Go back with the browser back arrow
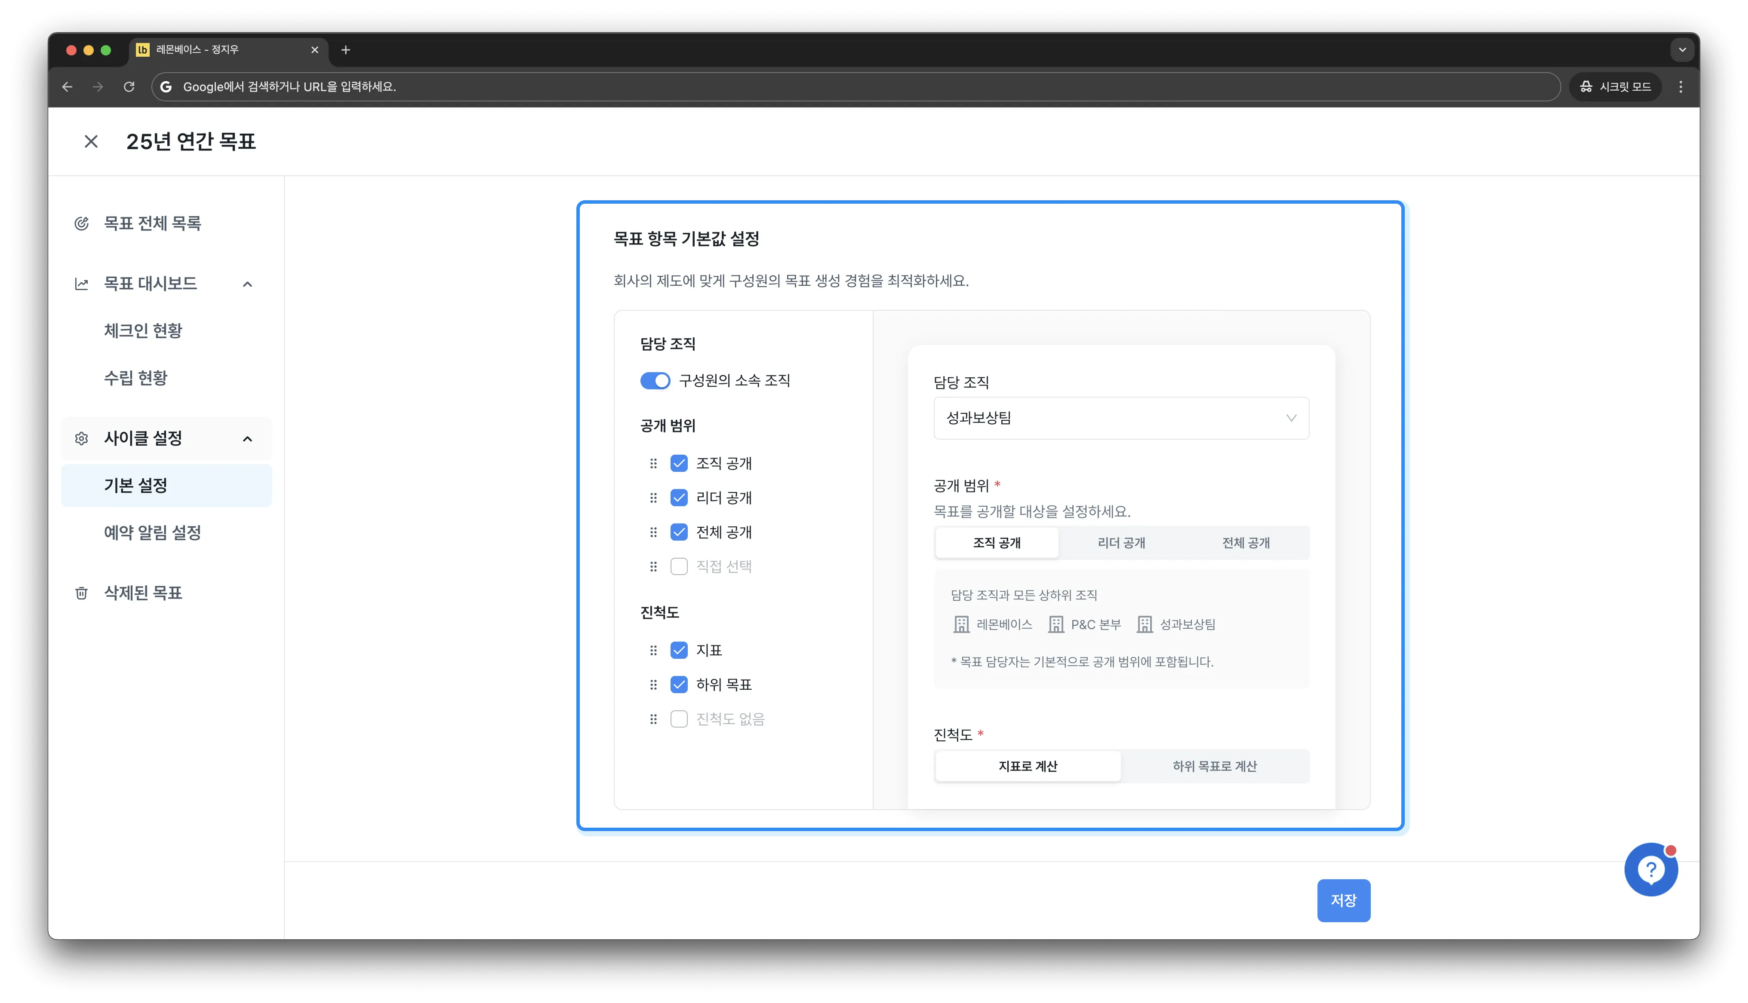This screenshot has height=1003, width=1748. tap(67, 87)
